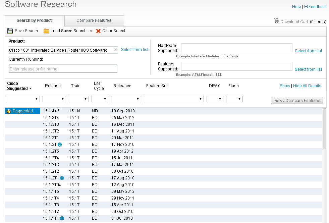Screen dimensions: 329x223
Task: Click the Hardware Supported input field
Action: (x=237, y=48)
